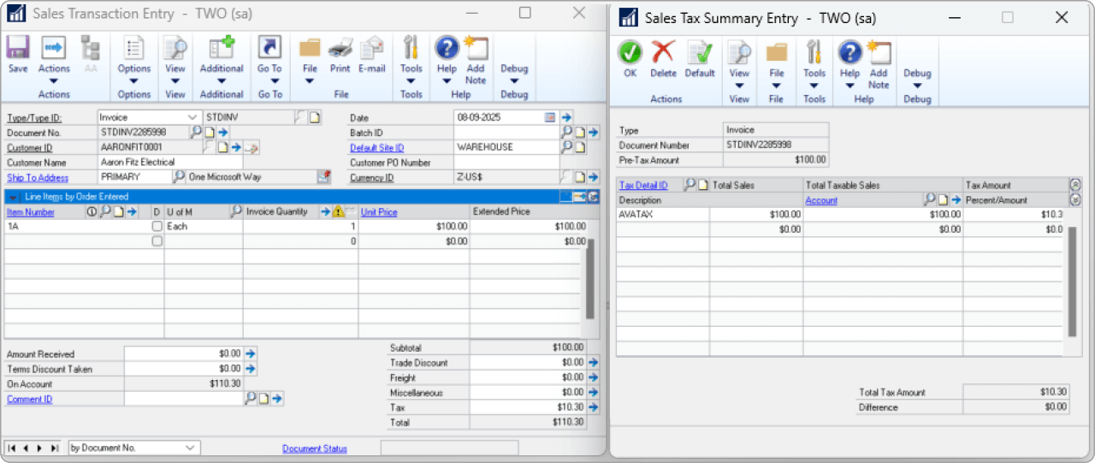Open View menu in Sales Transaction Entry
Image resolution: width=1095 pixels, height=463 pixels.
(x=175, y=60)
